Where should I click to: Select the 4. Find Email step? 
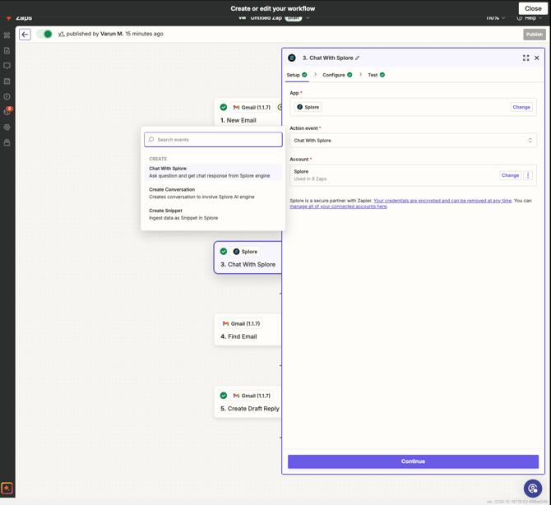248,330
